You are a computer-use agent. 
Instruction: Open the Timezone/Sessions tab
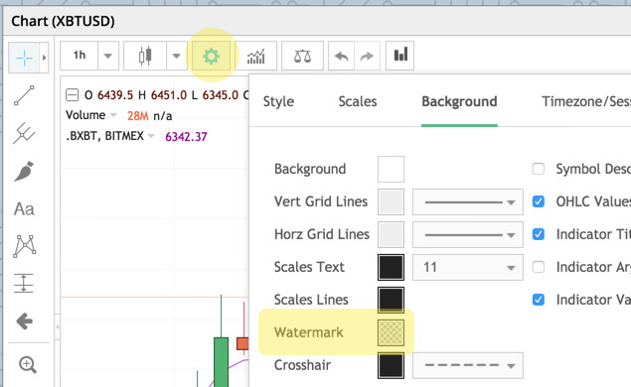click(x=586, y=101)
